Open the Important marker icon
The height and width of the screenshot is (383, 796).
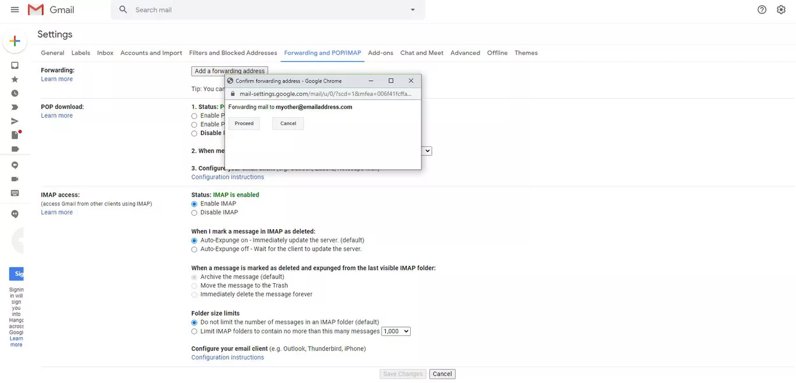coord(15,107)
